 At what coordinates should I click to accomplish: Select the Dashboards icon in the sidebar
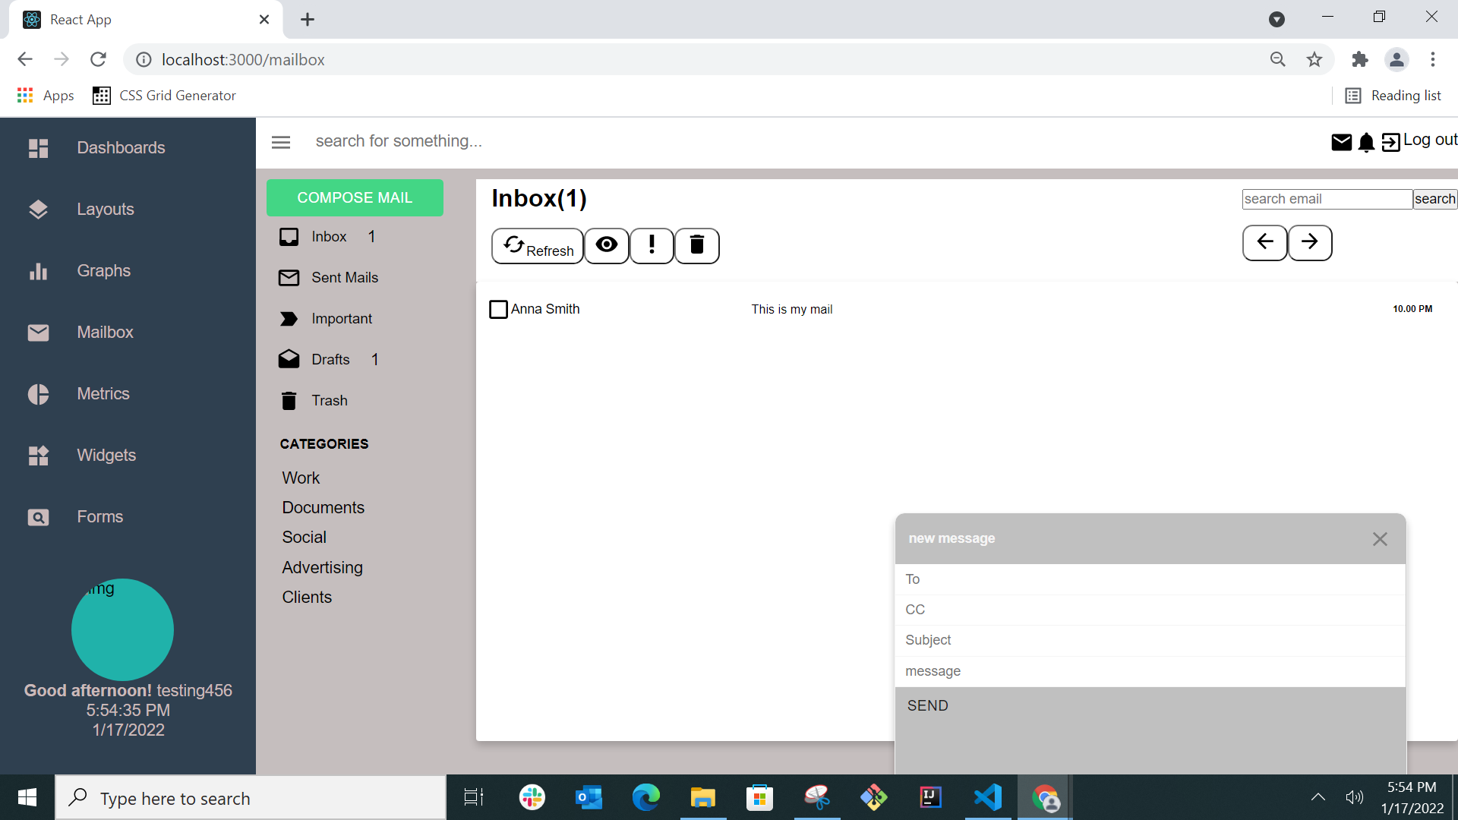coord(38,148)
